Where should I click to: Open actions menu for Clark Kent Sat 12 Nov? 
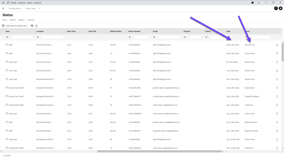277,105
